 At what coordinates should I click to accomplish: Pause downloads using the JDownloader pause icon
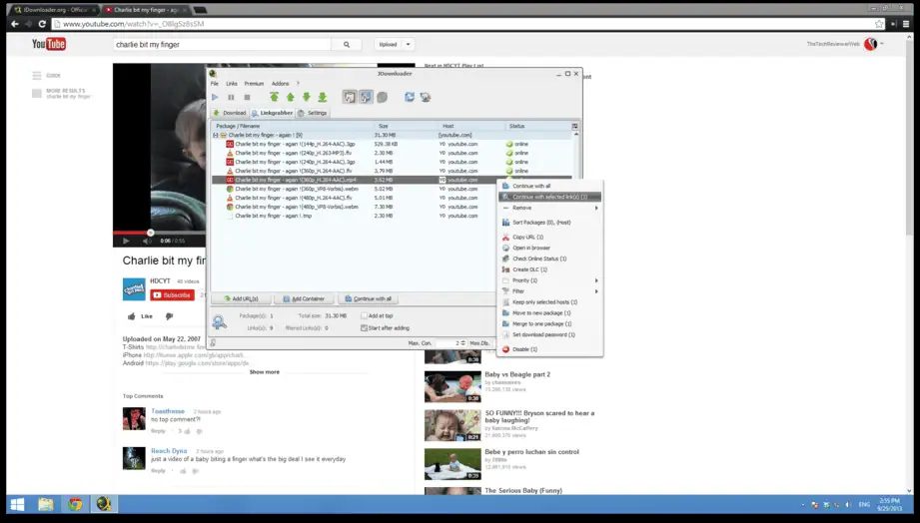click(x=232, y=97)
